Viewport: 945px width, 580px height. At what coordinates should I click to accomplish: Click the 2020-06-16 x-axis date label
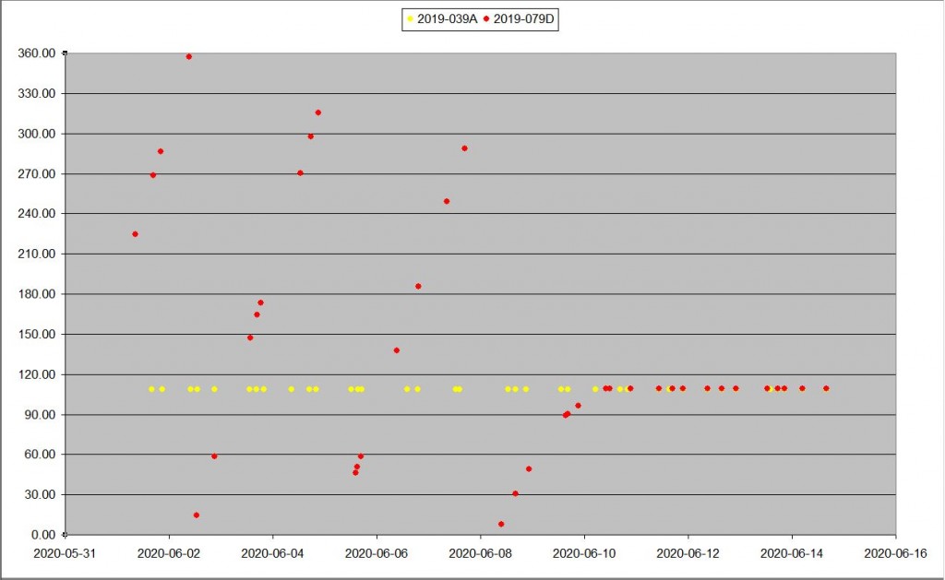tap(895, 554)
